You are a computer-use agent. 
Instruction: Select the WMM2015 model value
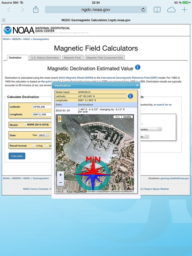84,92
